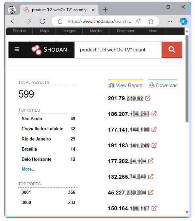The image size is (195, 221).
Task: Click View Report button
Action: (x=125, y=85)
